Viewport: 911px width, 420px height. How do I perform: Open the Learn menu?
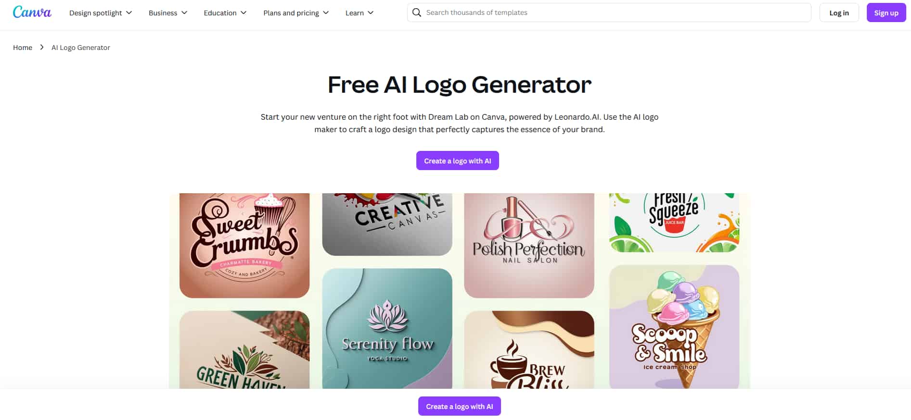tap(359, 13)
